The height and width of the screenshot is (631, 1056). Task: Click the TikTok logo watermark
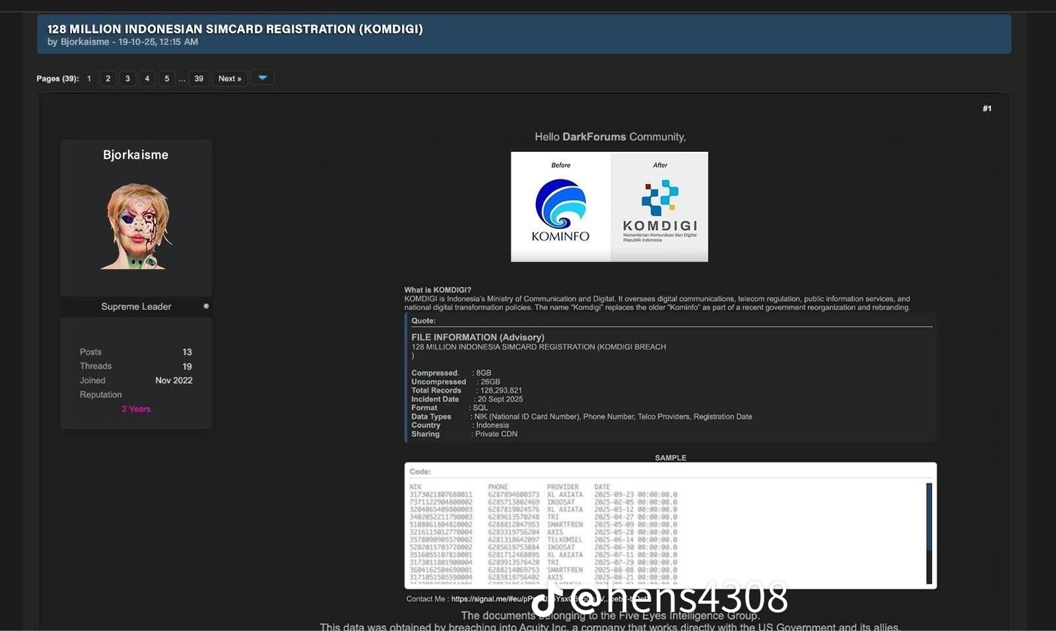pos(544,600)
